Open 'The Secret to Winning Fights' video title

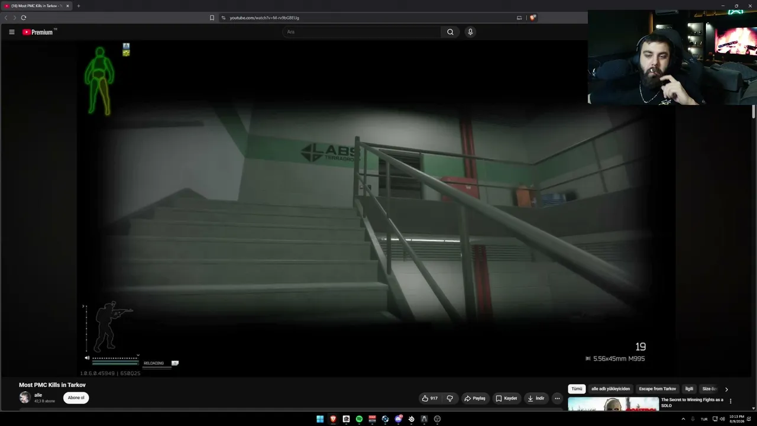click(x=692, y=402)
